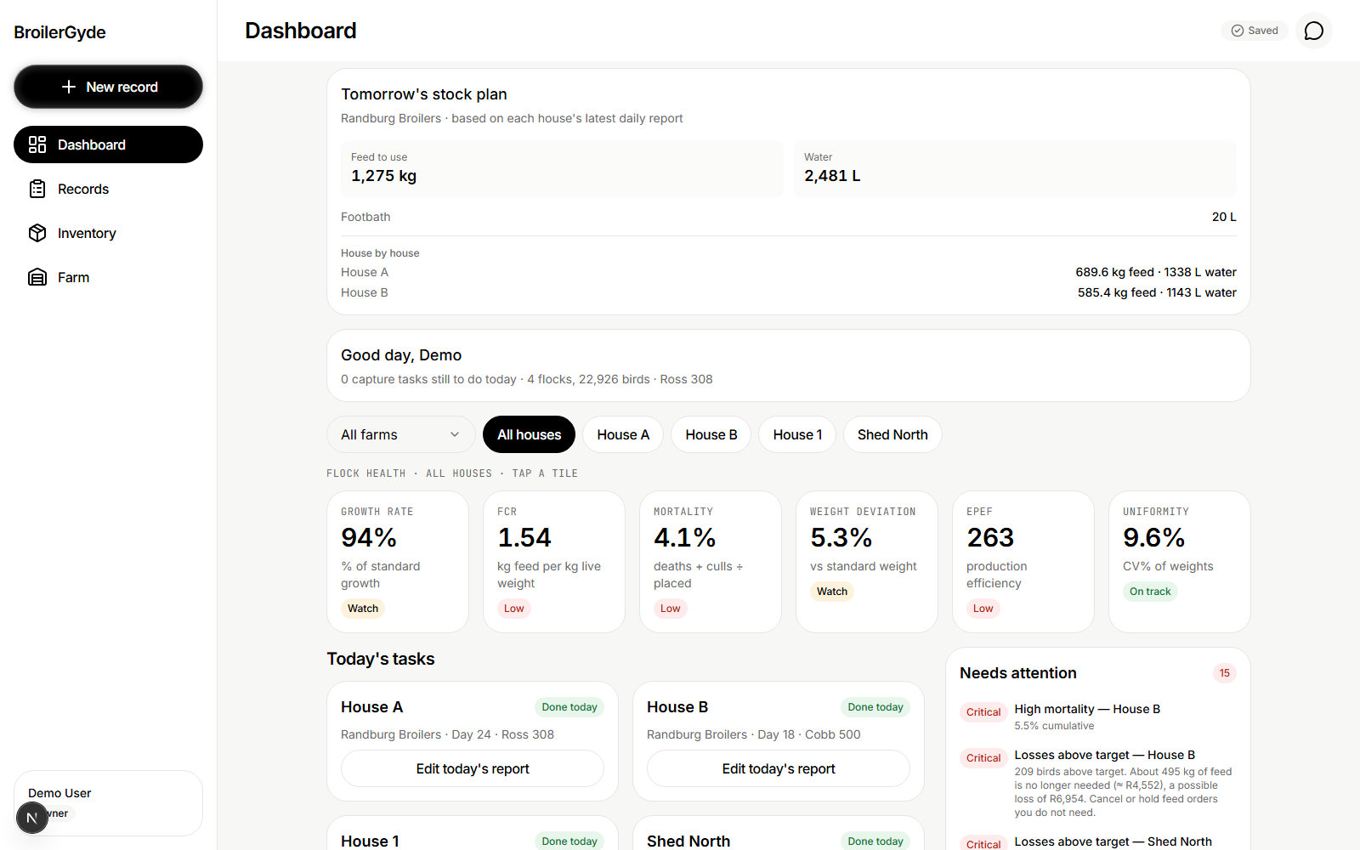The image size is (1360, 850).
Task: Select the All houses filter tab
Action: click(529, 434)
